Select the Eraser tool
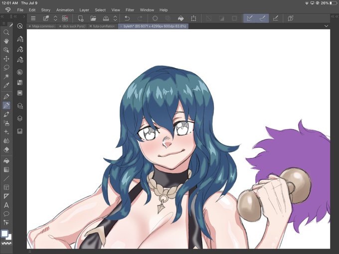The image size is (339, 254). pos(6,149)
